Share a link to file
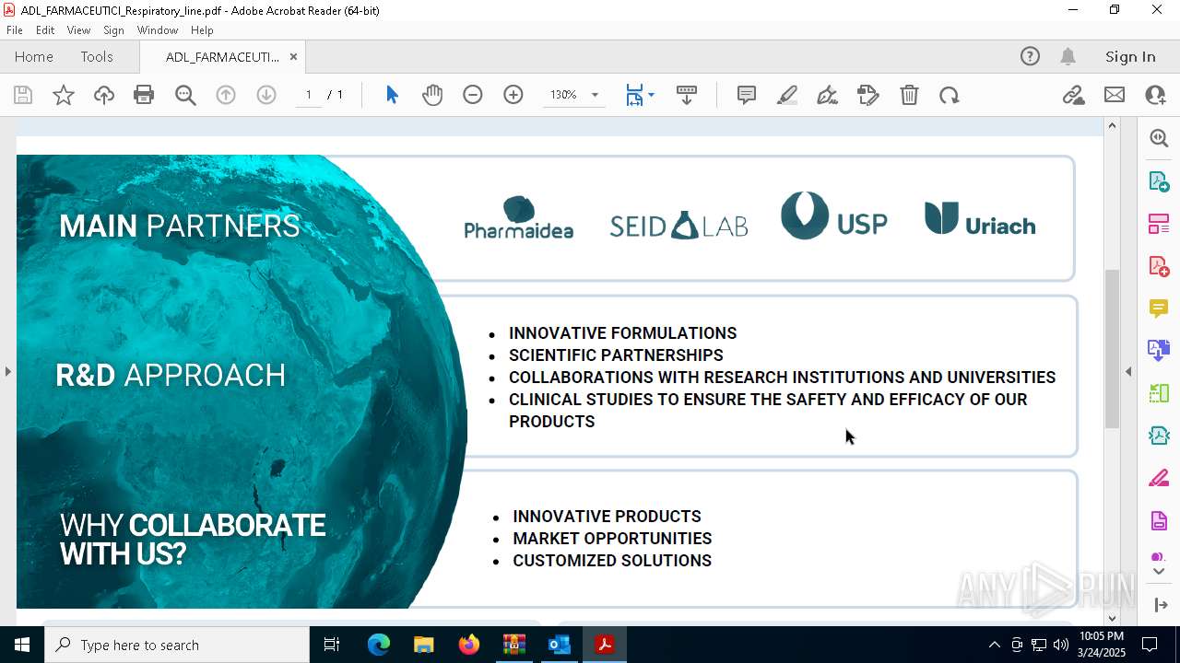This screenshot has width=1180, height=663. coord(1074,95)
